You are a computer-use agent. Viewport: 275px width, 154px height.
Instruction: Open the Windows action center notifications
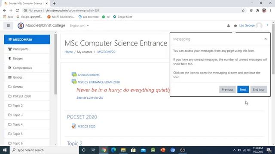[269, 150]
